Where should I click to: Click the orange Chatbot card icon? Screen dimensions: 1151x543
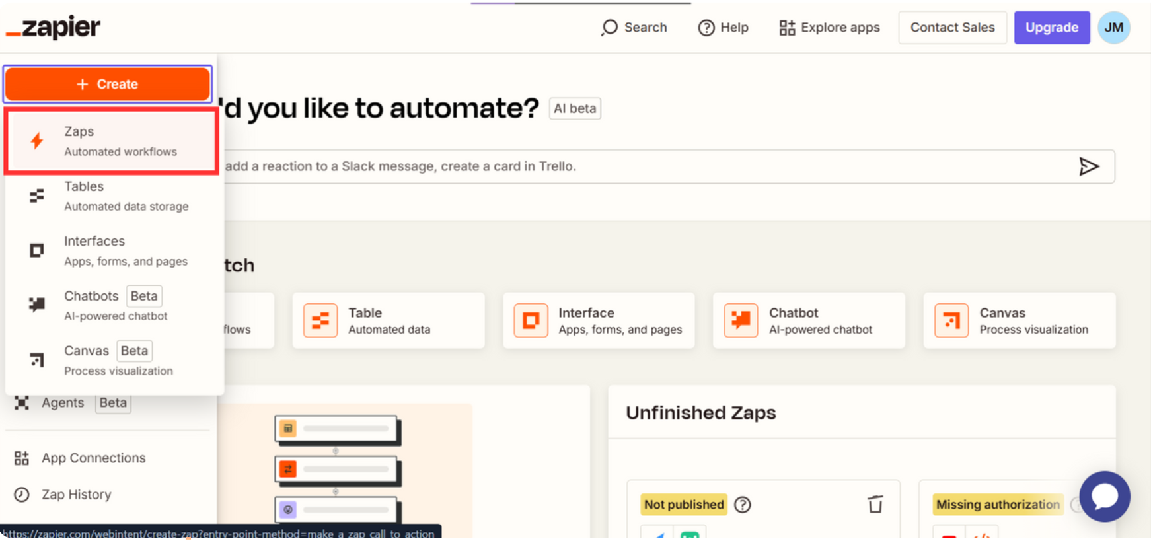741,320
